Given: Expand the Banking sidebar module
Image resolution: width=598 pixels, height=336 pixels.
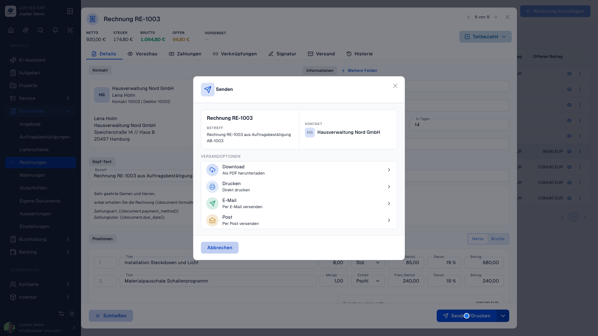Looking at the screenshot, I should click(x=40, y=252).
